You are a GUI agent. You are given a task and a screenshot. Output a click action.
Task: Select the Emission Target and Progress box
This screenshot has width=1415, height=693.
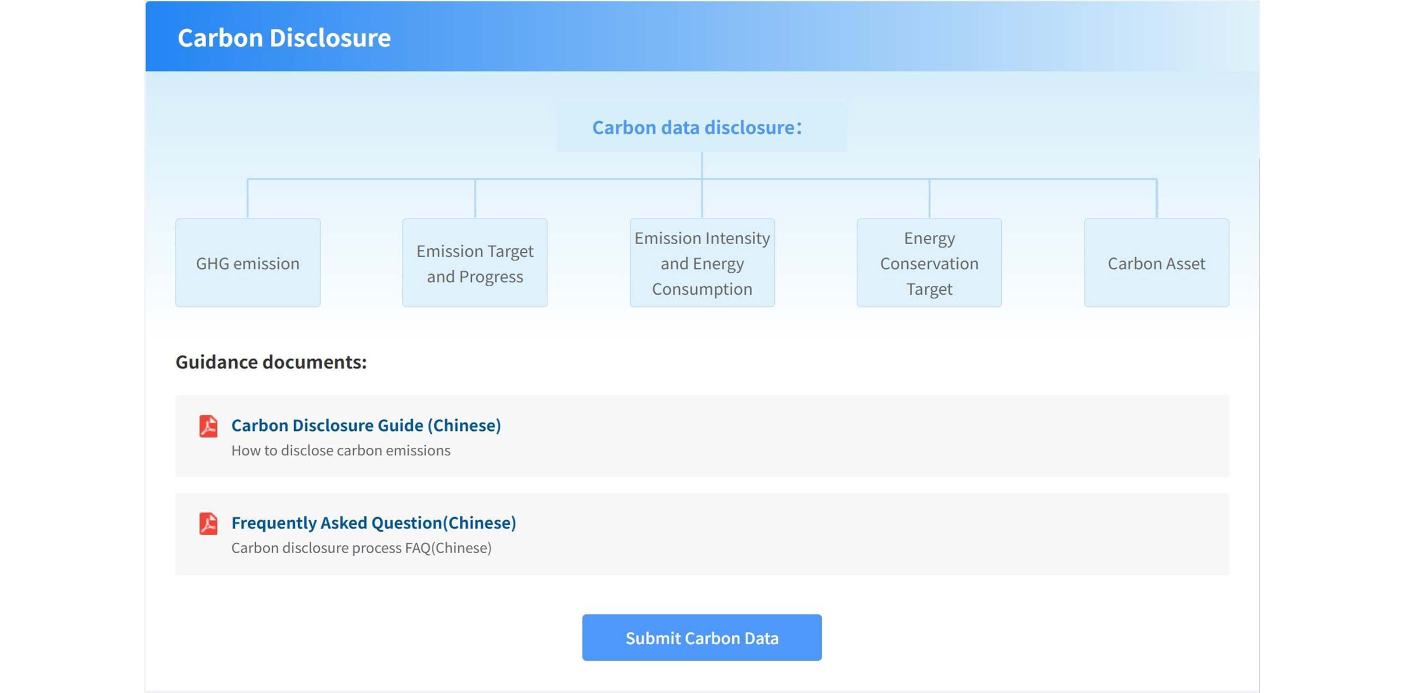pos(474,263)
